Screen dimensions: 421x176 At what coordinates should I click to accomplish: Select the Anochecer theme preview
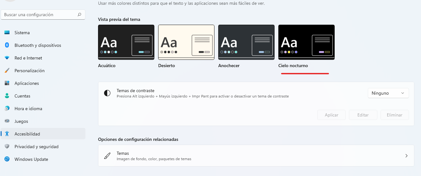pos(246,42)
